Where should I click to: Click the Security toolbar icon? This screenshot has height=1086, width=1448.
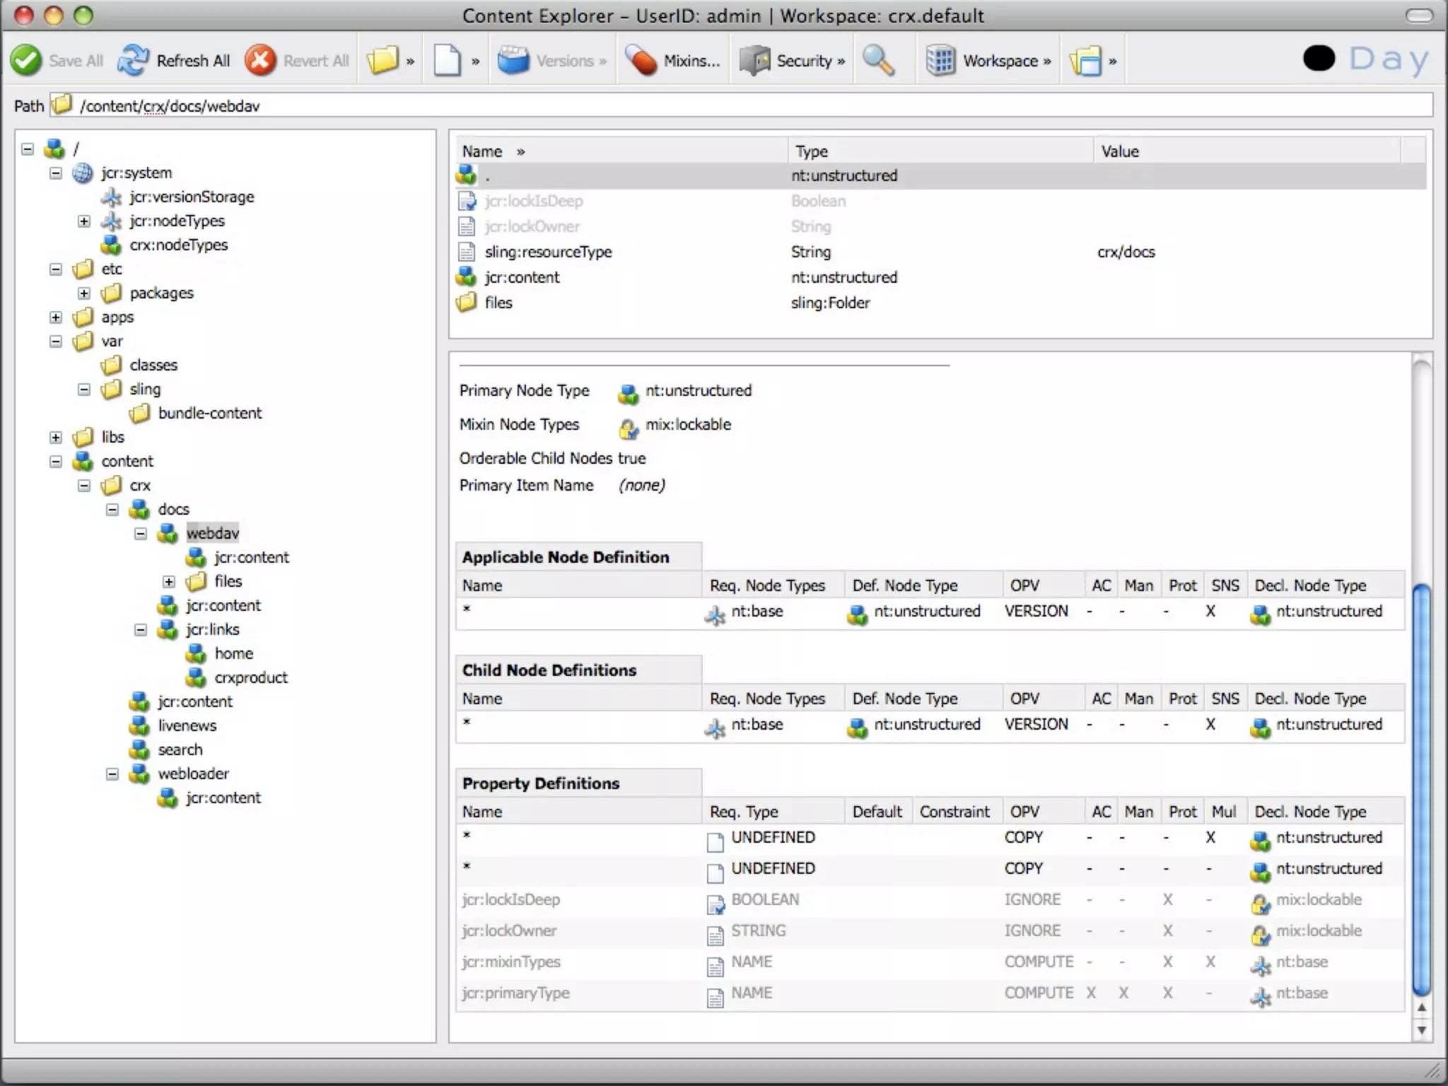click(754, 61)
